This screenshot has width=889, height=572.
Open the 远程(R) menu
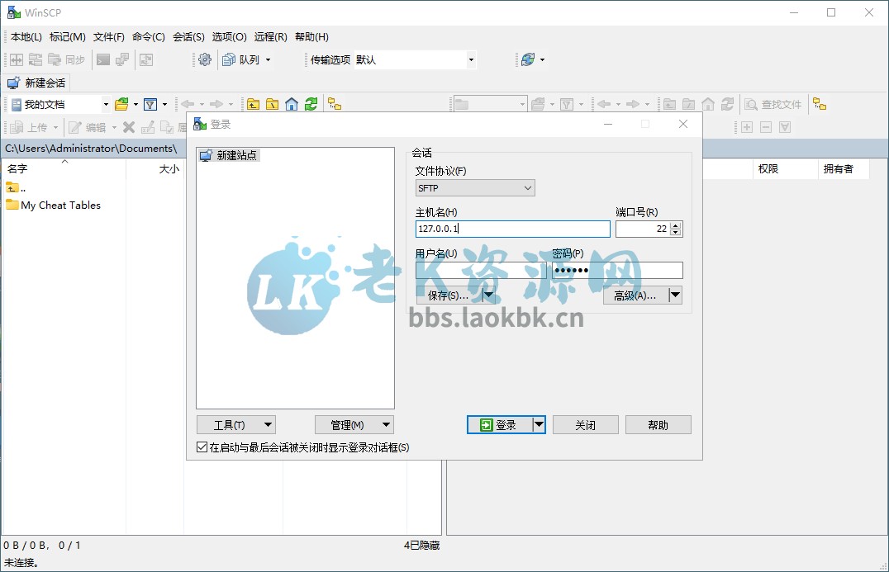pyautogui.click(x=270, y=37)
